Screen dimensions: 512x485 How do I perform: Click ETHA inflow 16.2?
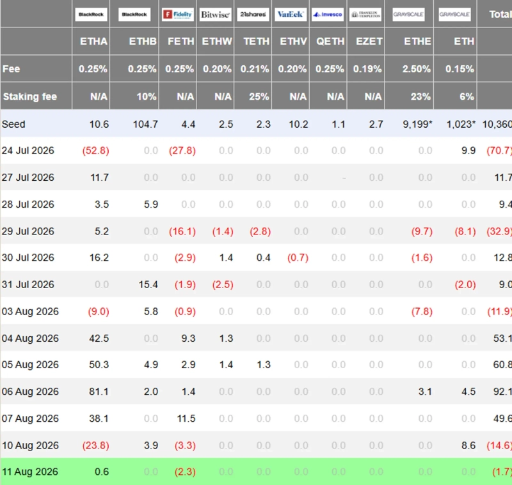click(x=99, y=258)
